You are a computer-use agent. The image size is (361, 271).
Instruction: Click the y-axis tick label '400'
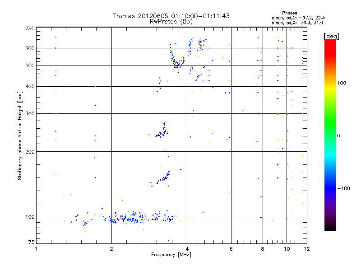pyautogui.click(x=30, y=87)
